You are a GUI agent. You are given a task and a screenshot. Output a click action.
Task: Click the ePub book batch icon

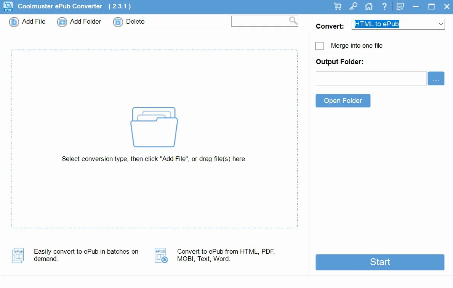point(18,256)
